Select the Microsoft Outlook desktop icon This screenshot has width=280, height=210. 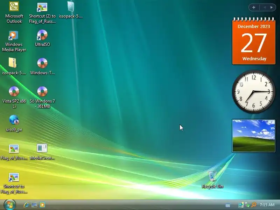tap(14, 13)
